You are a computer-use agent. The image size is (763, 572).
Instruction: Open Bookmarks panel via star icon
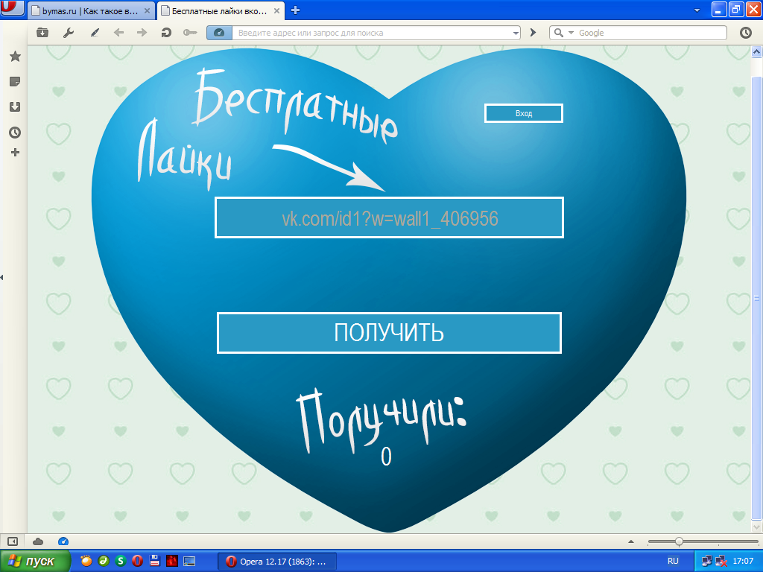click(x=14, y=57)
